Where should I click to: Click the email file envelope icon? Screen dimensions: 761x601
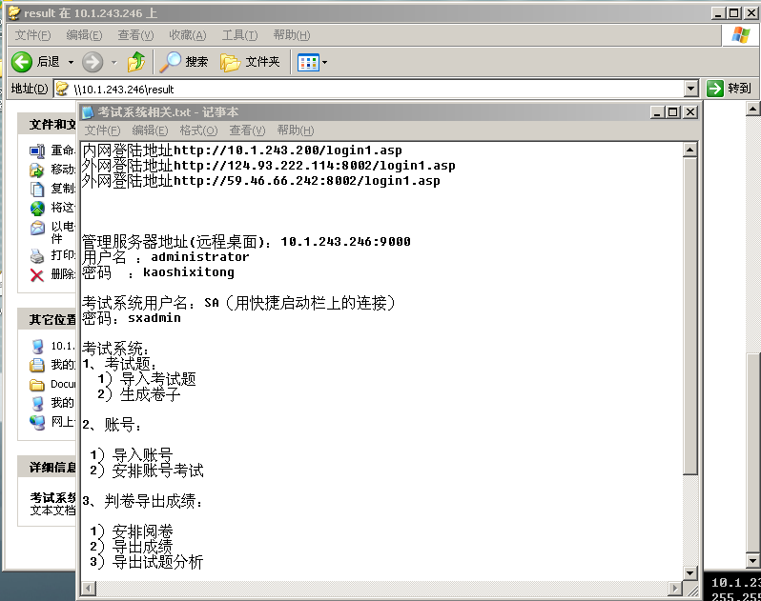[x=37, y=228]
